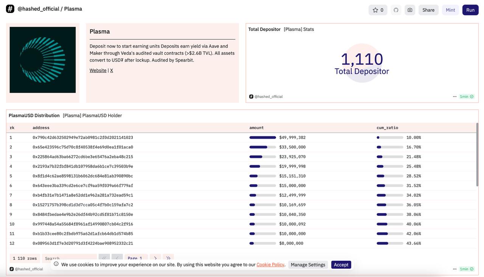The height and width of the screenshot is (277, 484).
Task: Click the Mint button
Action: (x=450, y=10)
